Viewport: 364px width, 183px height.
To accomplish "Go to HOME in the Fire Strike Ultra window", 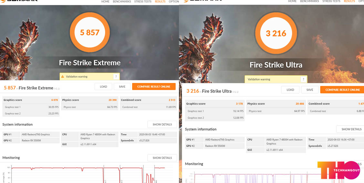I will 292,1.
